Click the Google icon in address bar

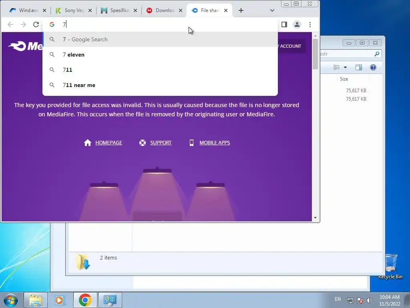pyautogui.click(x=52, y=24)
